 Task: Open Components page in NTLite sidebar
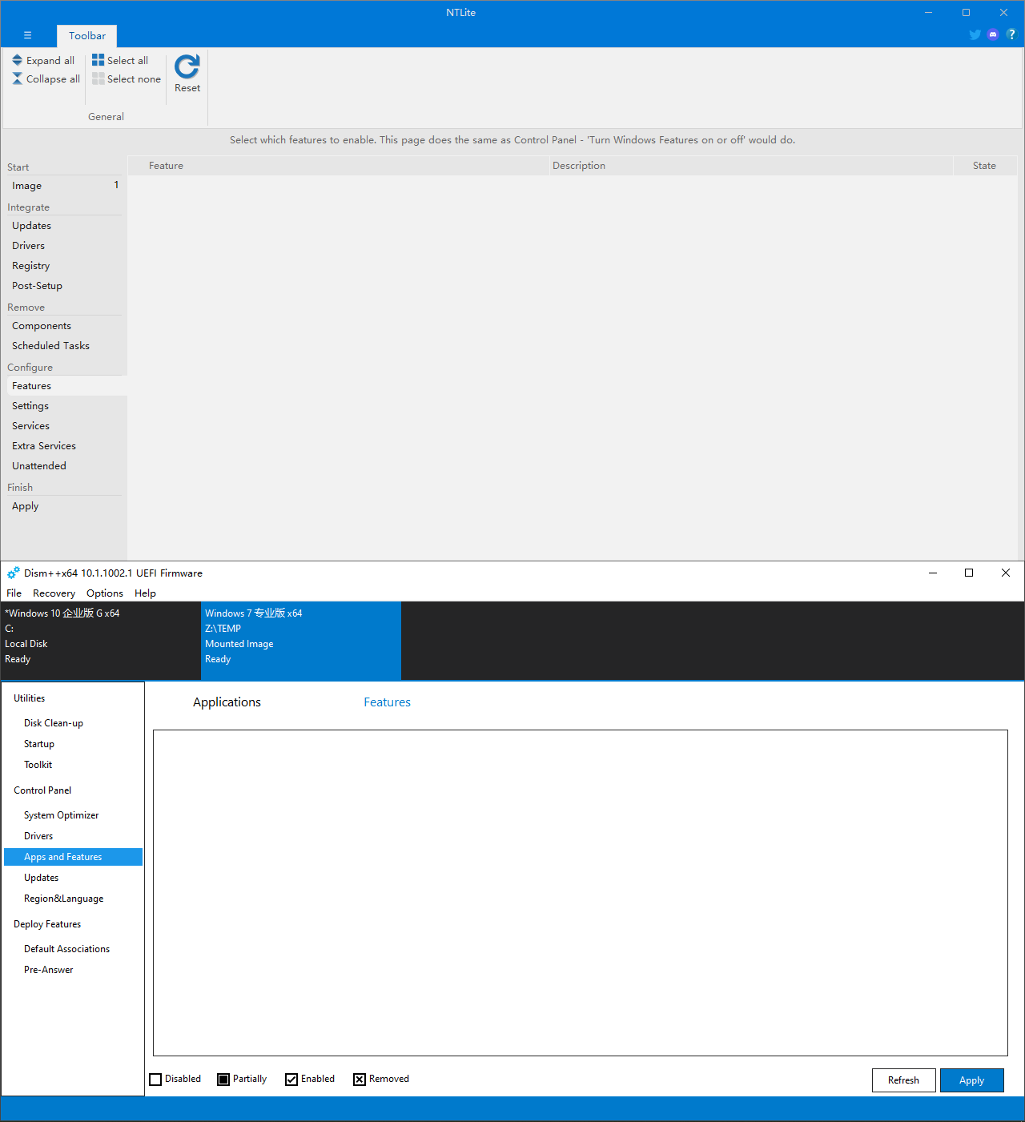click(x=42, y=326)
